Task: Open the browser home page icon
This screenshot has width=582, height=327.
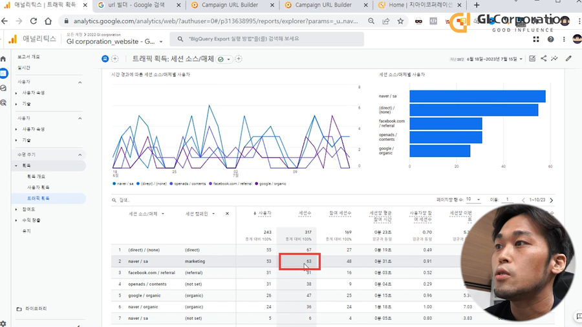Action: pos(48,21)
